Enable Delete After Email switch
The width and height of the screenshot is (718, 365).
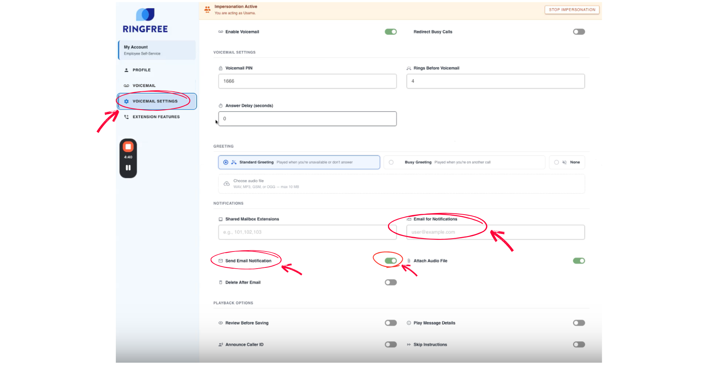point(391,283)
